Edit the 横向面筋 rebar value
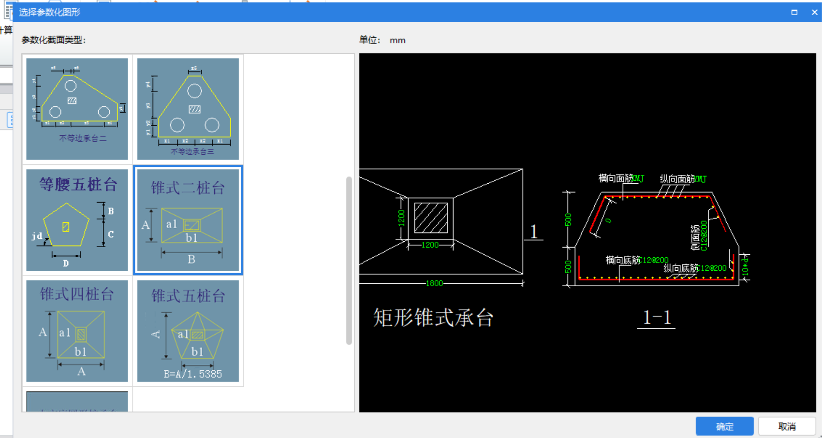This screenshot has height=438, width=822. 638,178
